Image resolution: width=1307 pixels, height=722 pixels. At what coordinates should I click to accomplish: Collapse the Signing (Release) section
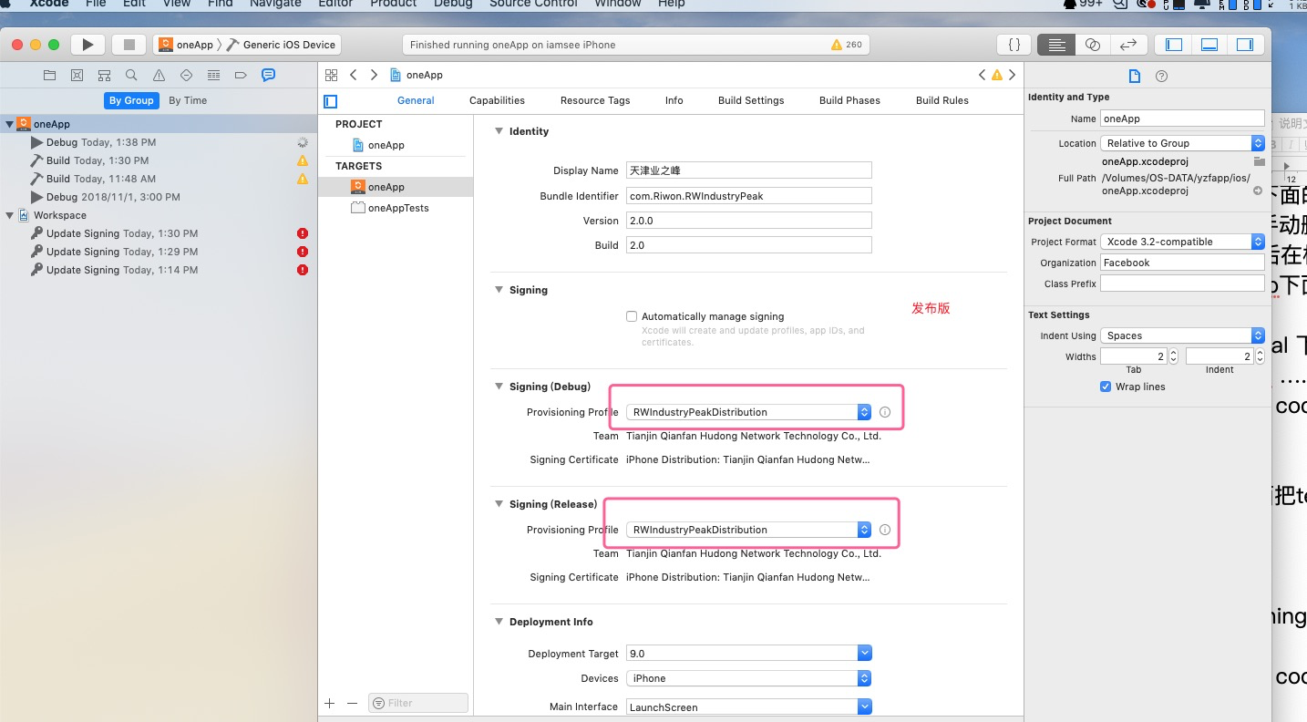(499, 503)
